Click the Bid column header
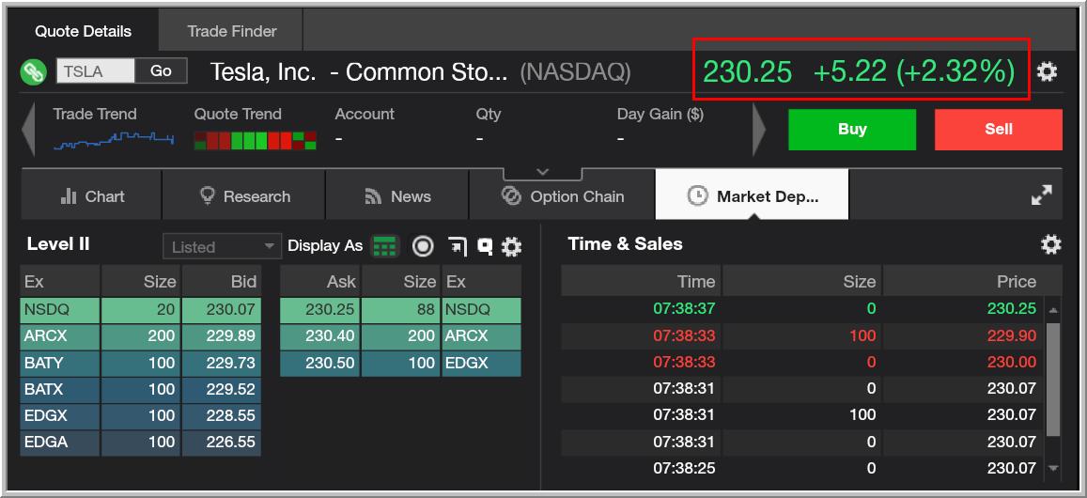1087x498 pixels. click(x=222, y=281)
